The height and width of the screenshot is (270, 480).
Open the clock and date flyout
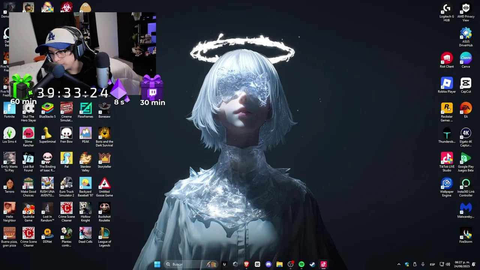pyautogui.click(x=462, y=264)
